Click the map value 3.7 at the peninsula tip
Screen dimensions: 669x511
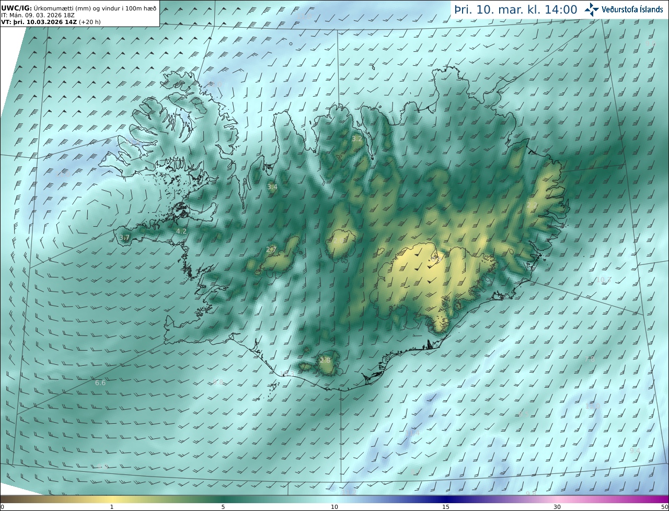coord(124,238)
